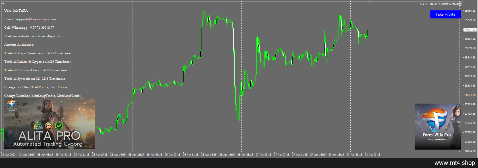The image size is (478, 168).
Task: Click the '24 Apr 2023' time axis label
Action: (9, 155)
